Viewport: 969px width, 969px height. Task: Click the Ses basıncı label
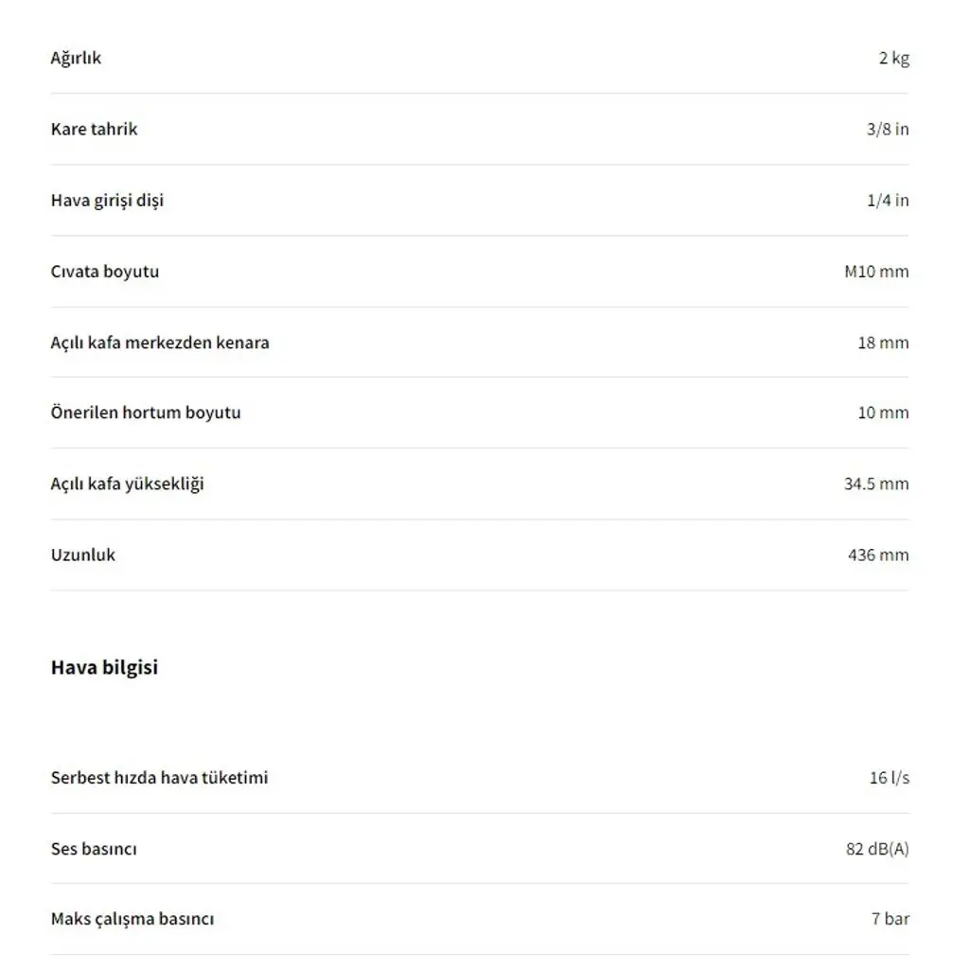point(94,849)
